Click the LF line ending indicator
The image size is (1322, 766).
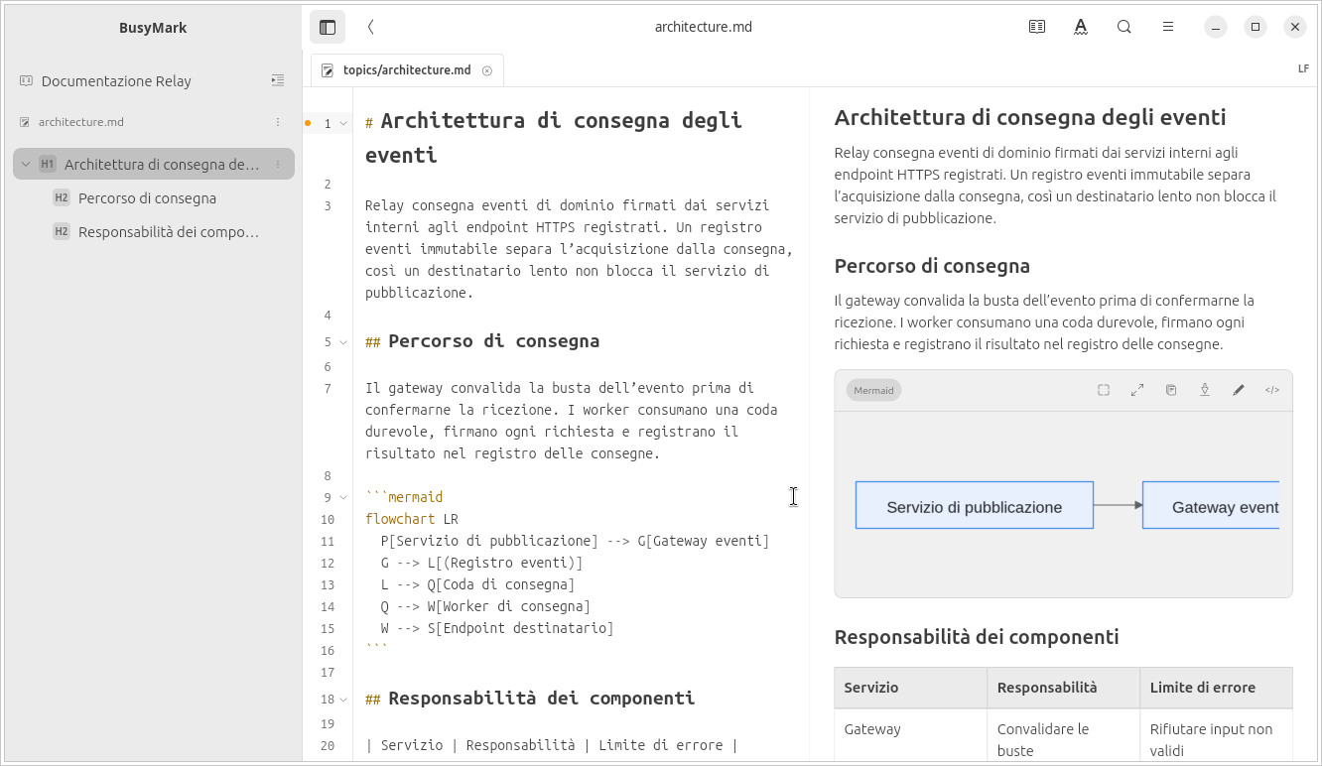click(x=1303, y=69)
